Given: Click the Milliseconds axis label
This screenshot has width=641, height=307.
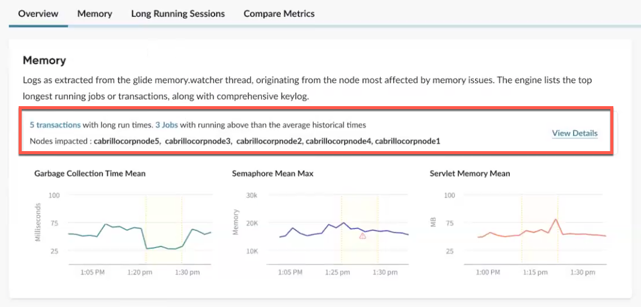Looking at the screenshot, I should click(x=38, y=222).
